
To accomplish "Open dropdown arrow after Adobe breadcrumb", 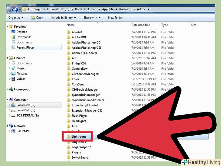I will click(x=148, y=9).
